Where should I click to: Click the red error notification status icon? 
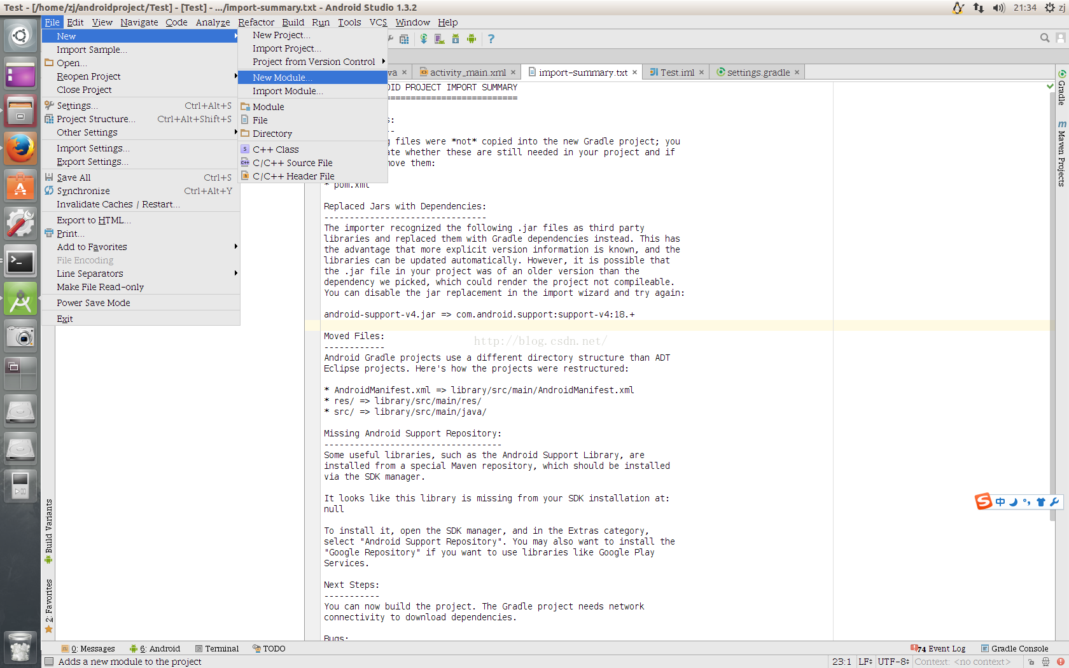pyautogui.click(x=1061, y=662)
